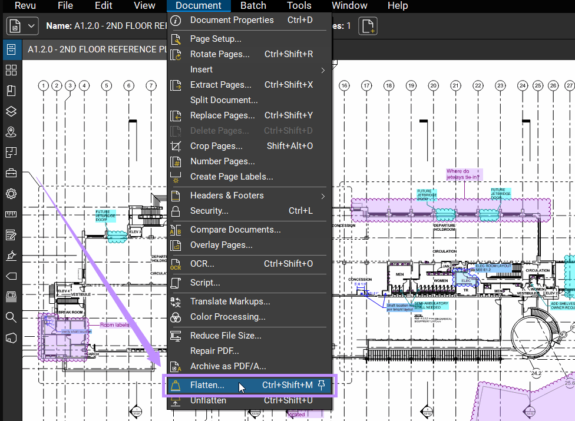The width and height of the screenshot is (575, 421).
Task: Open the Spaces panel pin icon
Action: [11, 131]
